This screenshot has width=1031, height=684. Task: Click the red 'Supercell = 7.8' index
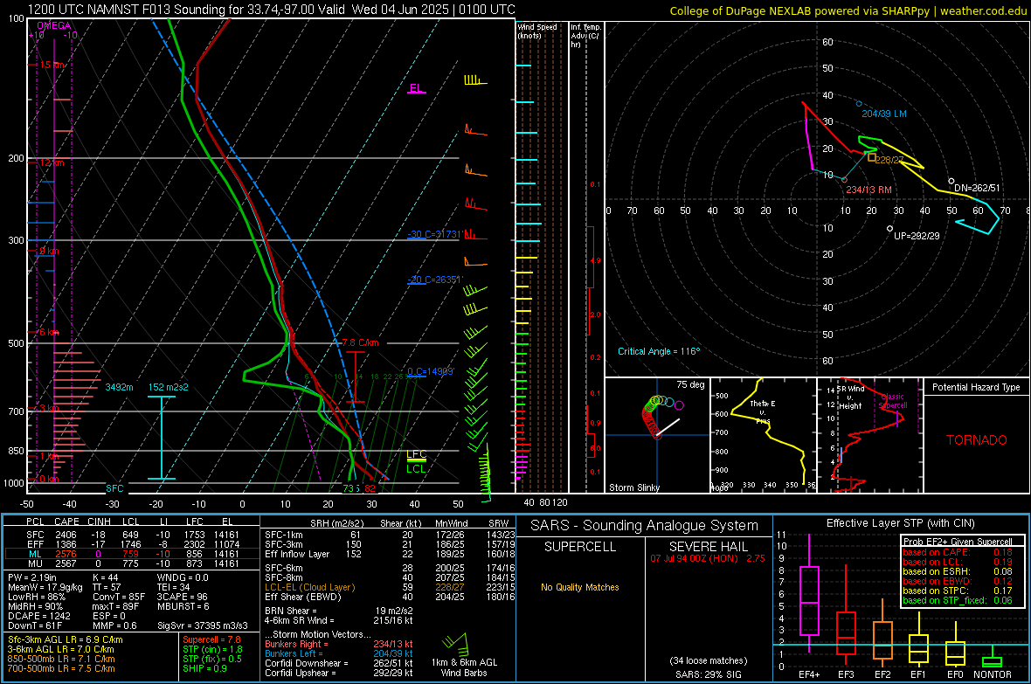pos(211,640)
